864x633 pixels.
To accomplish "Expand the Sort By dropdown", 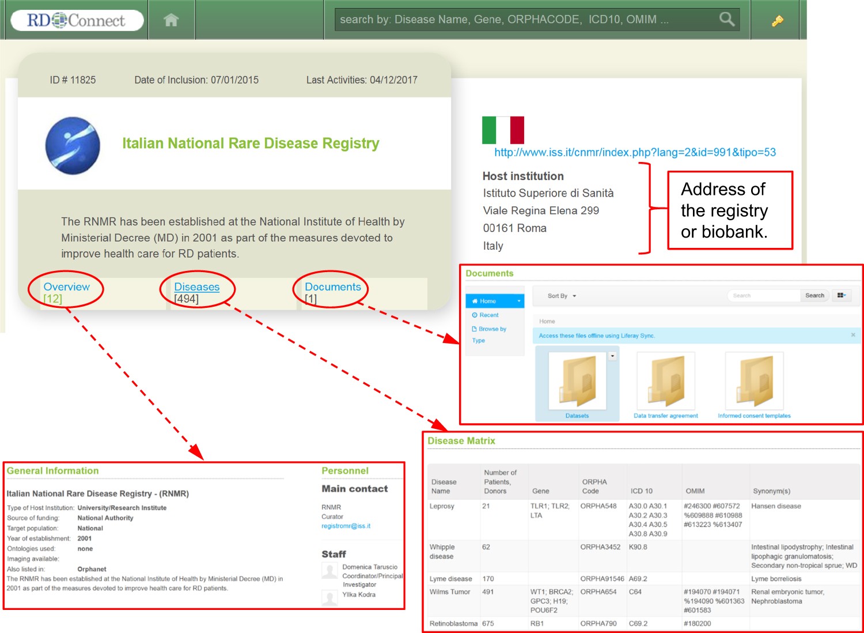I will [562, 296].
